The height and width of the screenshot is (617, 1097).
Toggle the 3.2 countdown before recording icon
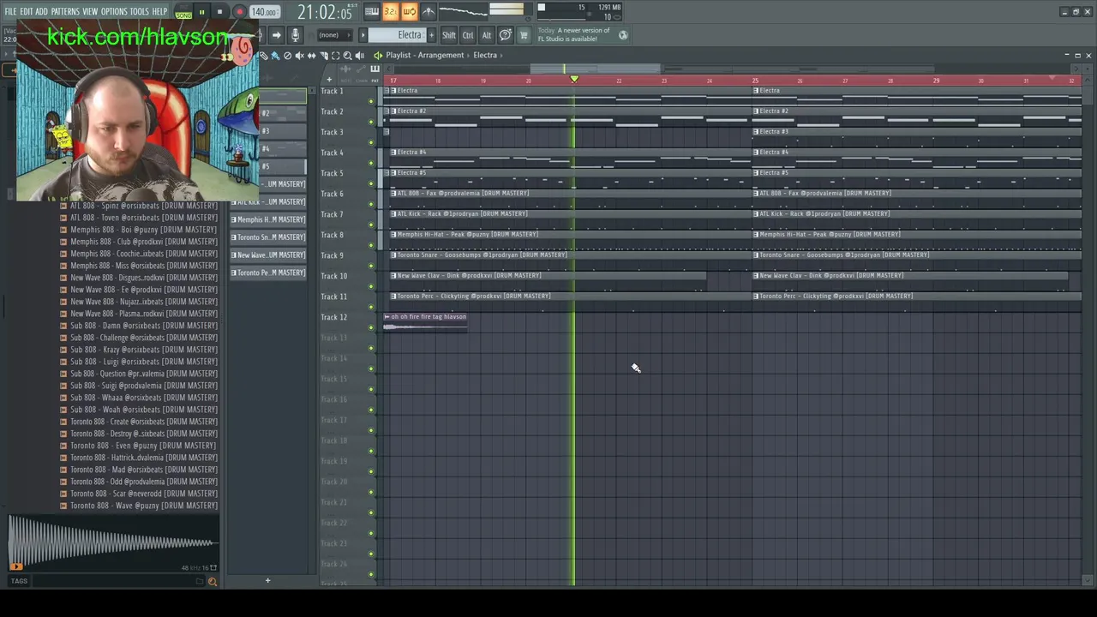pos(391,12)
